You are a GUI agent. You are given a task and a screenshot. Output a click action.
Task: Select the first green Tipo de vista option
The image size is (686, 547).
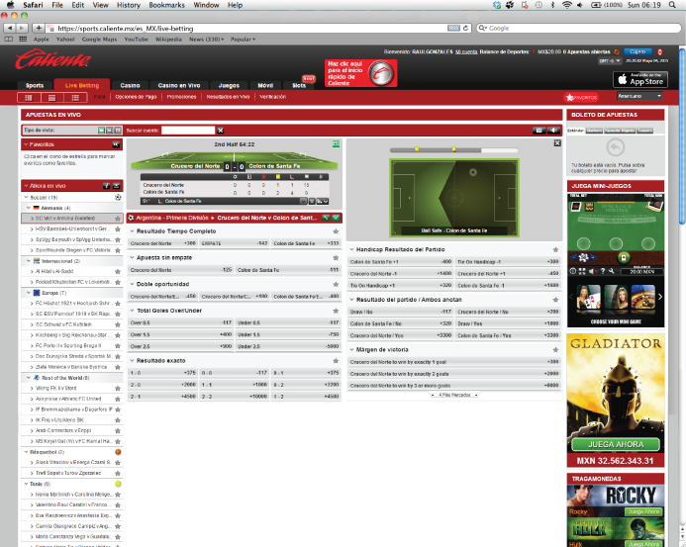click(x=102, y=131)
